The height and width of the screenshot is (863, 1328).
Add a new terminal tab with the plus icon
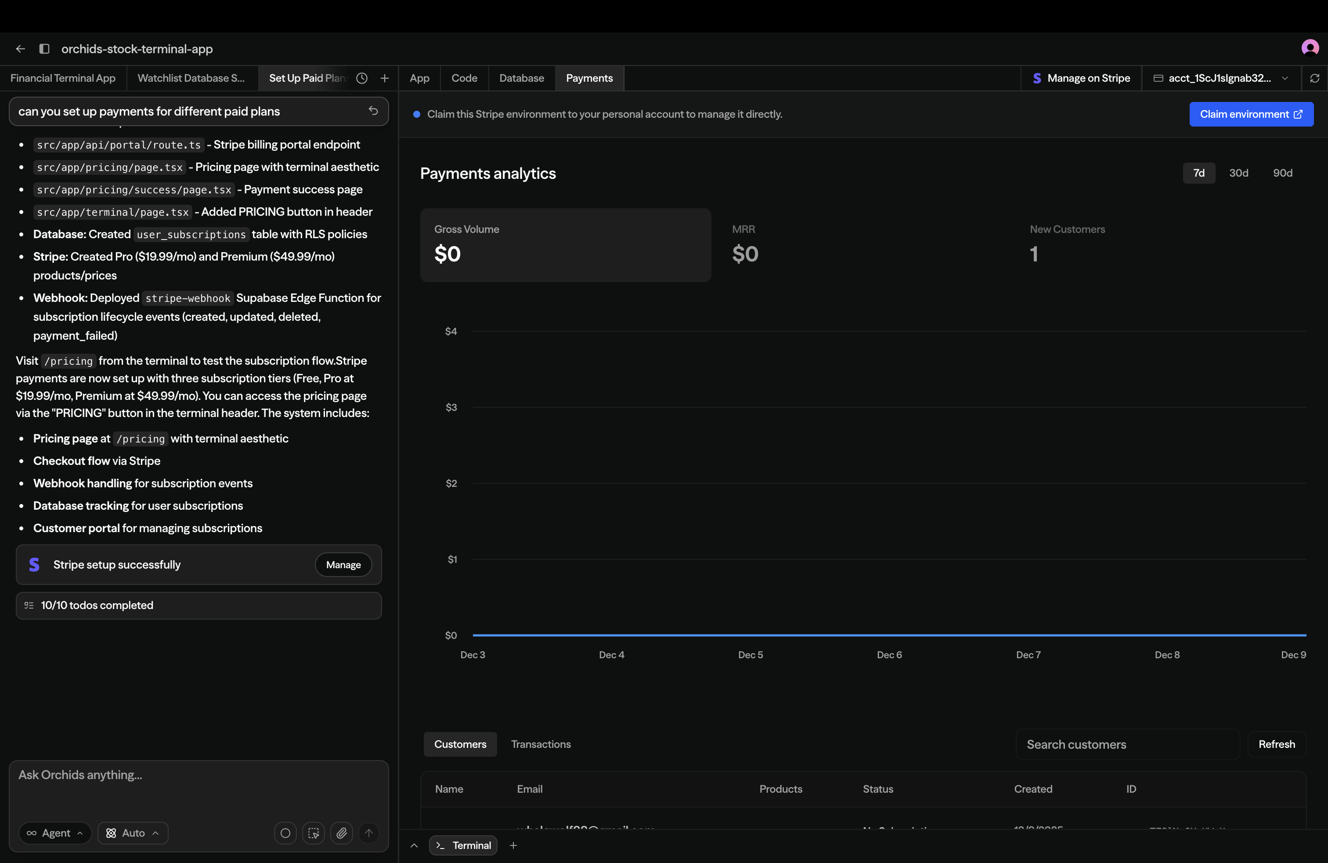(x=513, y=845)
